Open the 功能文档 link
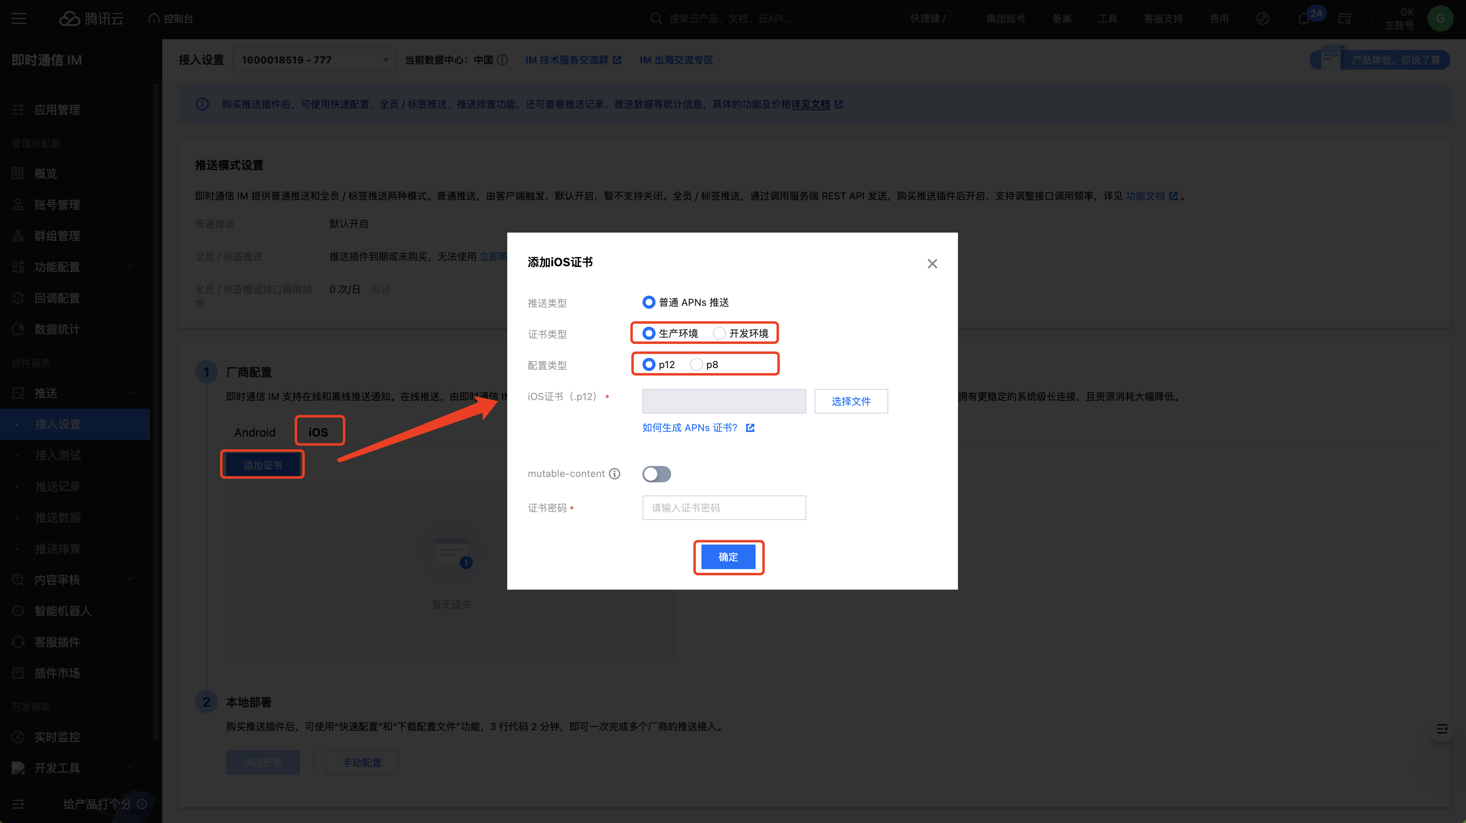This screenshot has height=823, width=1466. 1145,196
